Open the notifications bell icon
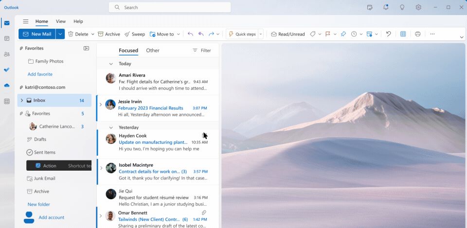This screenshot has height=228, width=467. [386, 7]
